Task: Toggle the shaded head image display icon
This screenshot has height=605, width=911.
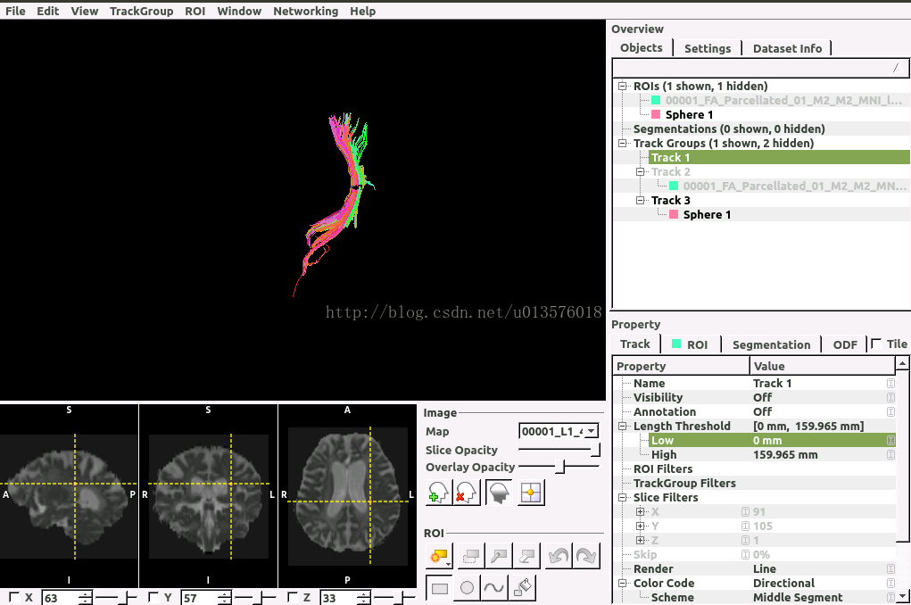Action: click(499, 493)
